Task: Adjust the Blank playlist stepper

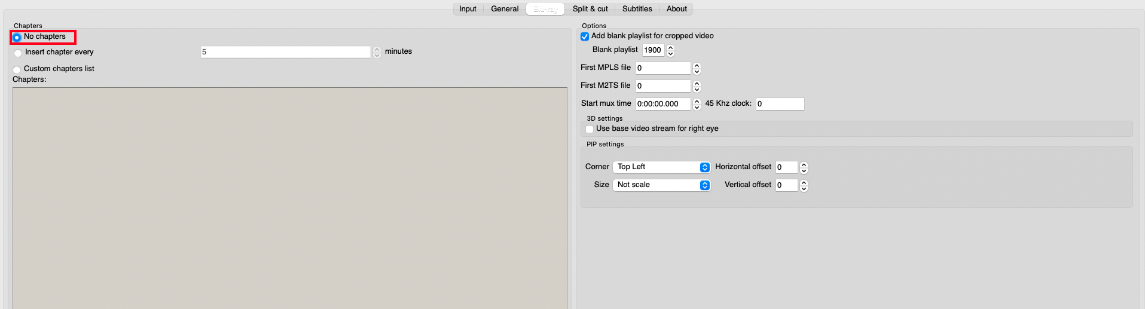Action: pos(670,50)
